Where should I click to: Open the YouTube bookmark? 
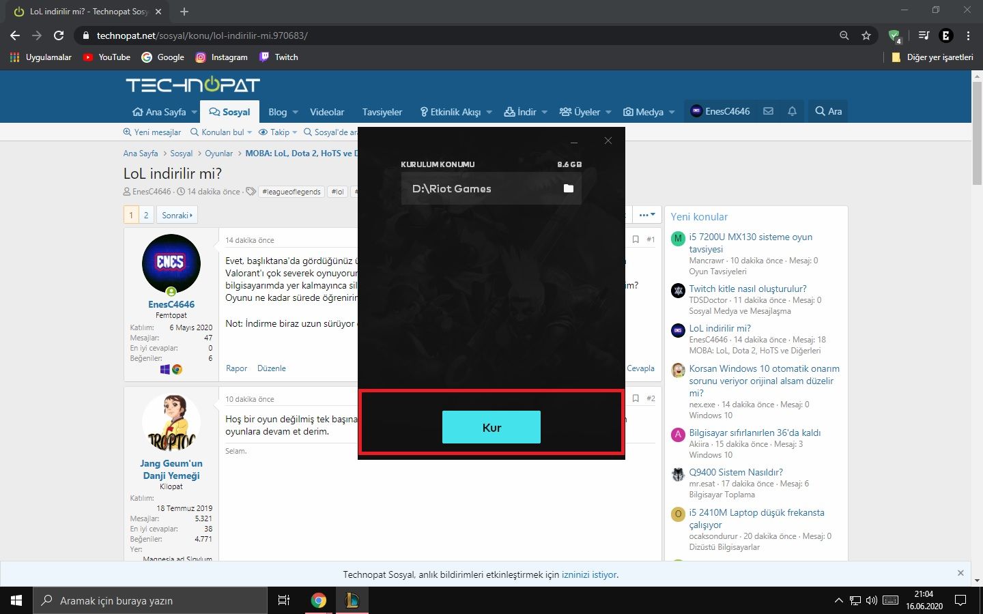point(106,57)
